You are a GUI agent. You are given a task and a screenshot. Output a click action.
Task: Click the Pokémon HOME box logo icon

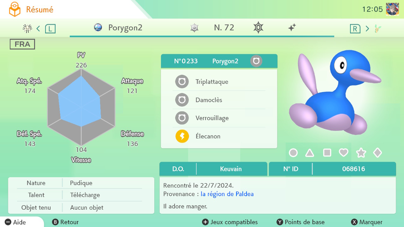pyautogui.click(x=15, y=10)
